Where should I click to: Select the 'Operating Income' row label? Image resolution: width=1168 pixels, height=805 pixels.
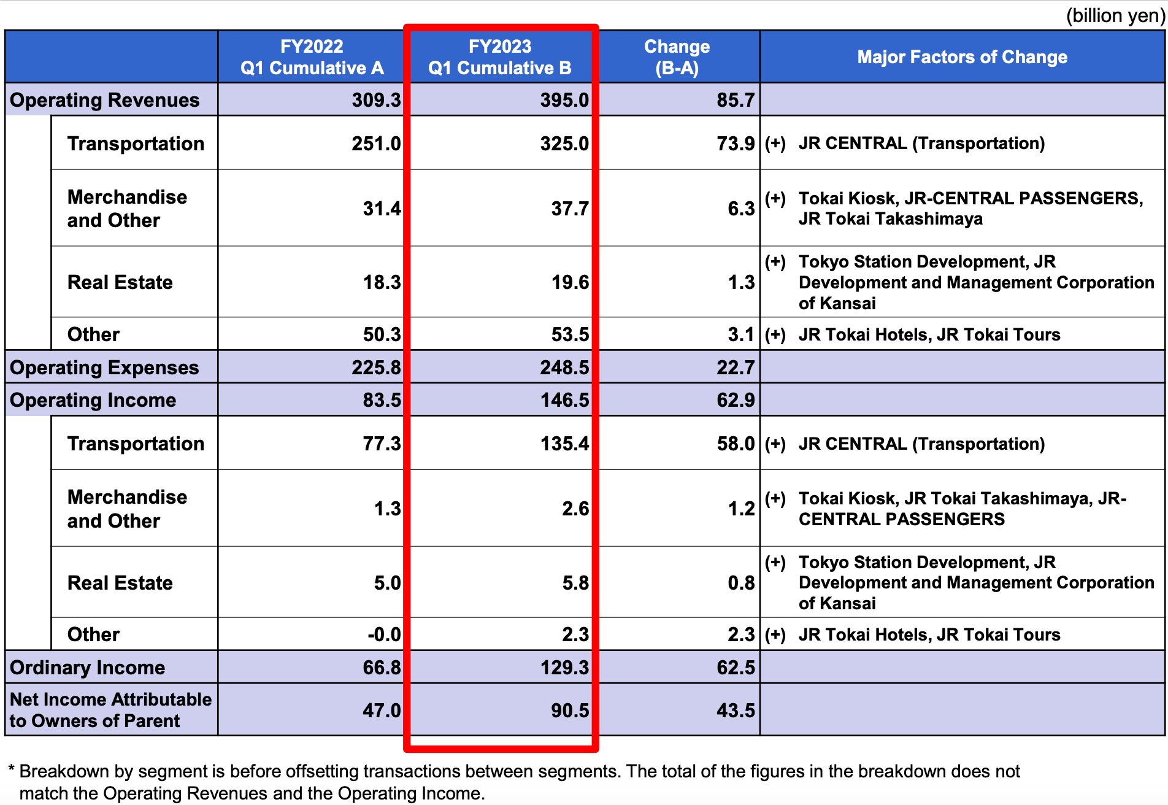point(93,400)
